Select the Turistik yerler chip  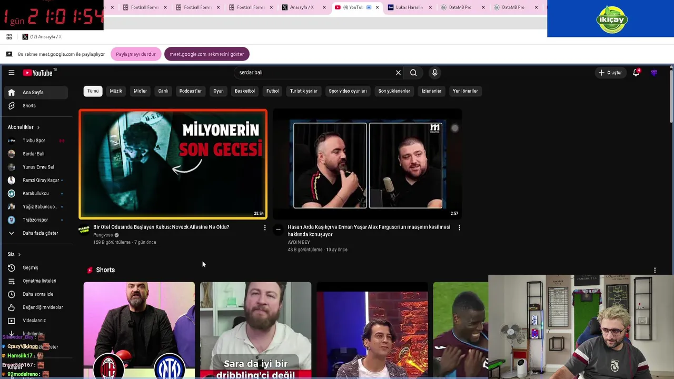304,91
